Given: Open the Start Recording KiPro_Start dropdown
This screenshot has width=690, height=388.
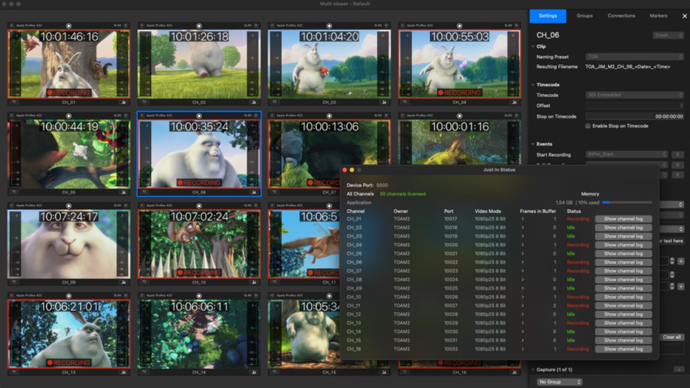Looking at the screenshot, I should [x=627, y=154].
